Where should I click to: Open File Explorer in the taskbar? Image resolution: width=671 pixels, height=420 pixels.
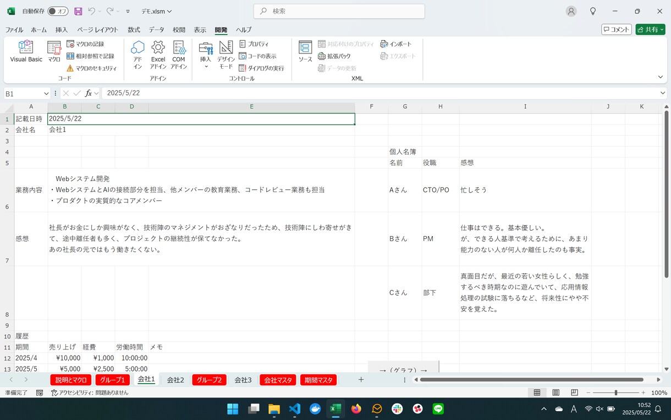tap(274, 408)
